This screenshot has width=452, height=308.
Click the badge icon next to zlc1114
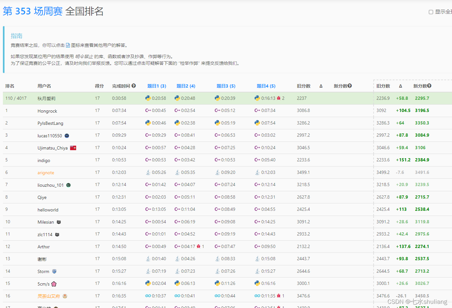pos(57,235)
